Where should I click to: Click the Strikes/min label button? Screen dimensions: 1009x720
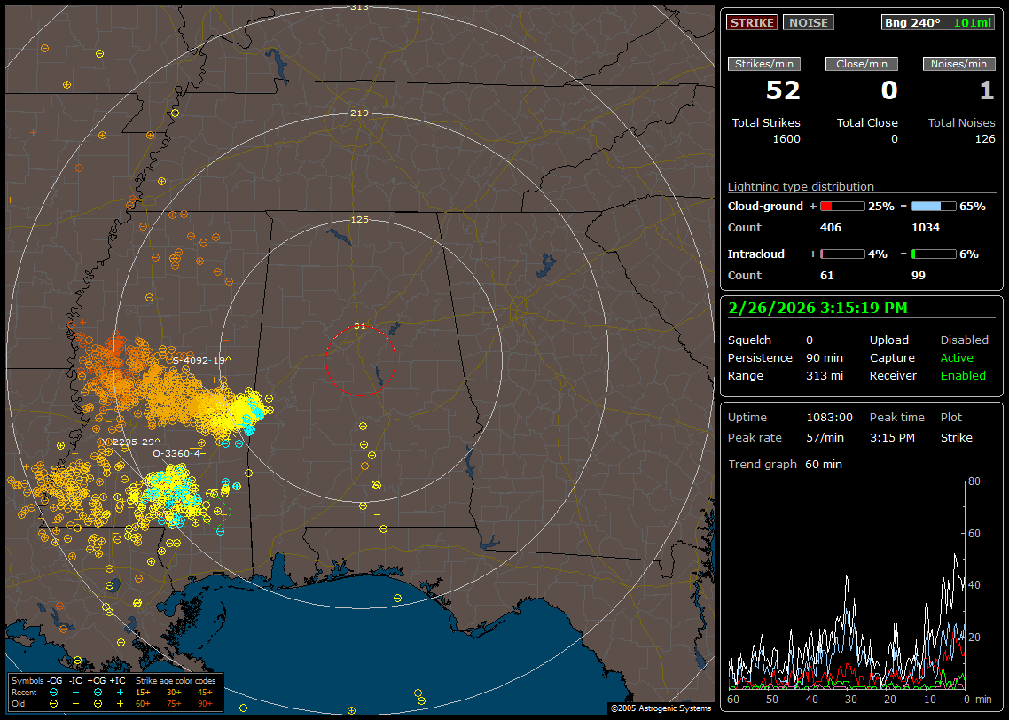click(x=764, y=64)
